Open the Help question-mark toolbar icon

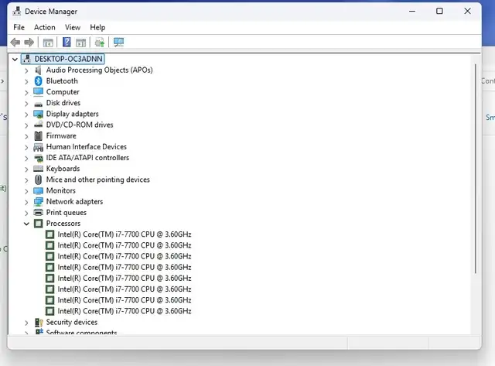point(67,42)
